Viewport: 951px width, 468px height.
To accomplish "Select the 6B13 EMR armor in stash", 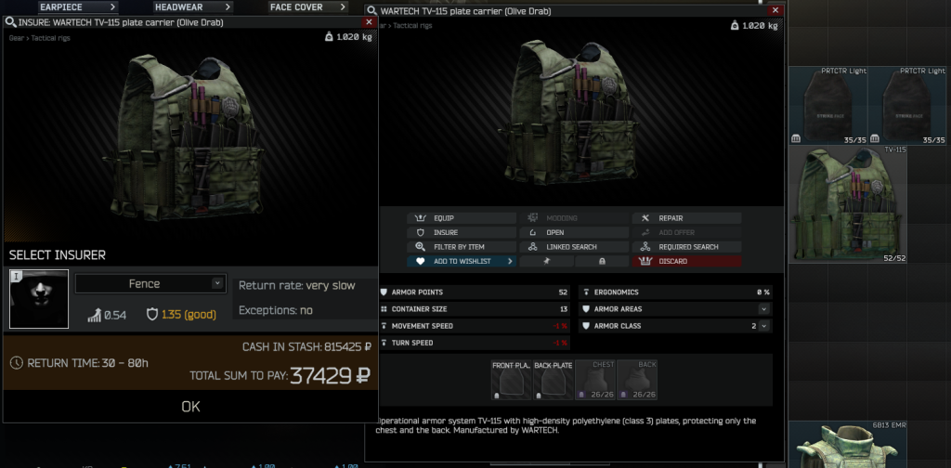I will pyautogui.click(x=848, y=444).
